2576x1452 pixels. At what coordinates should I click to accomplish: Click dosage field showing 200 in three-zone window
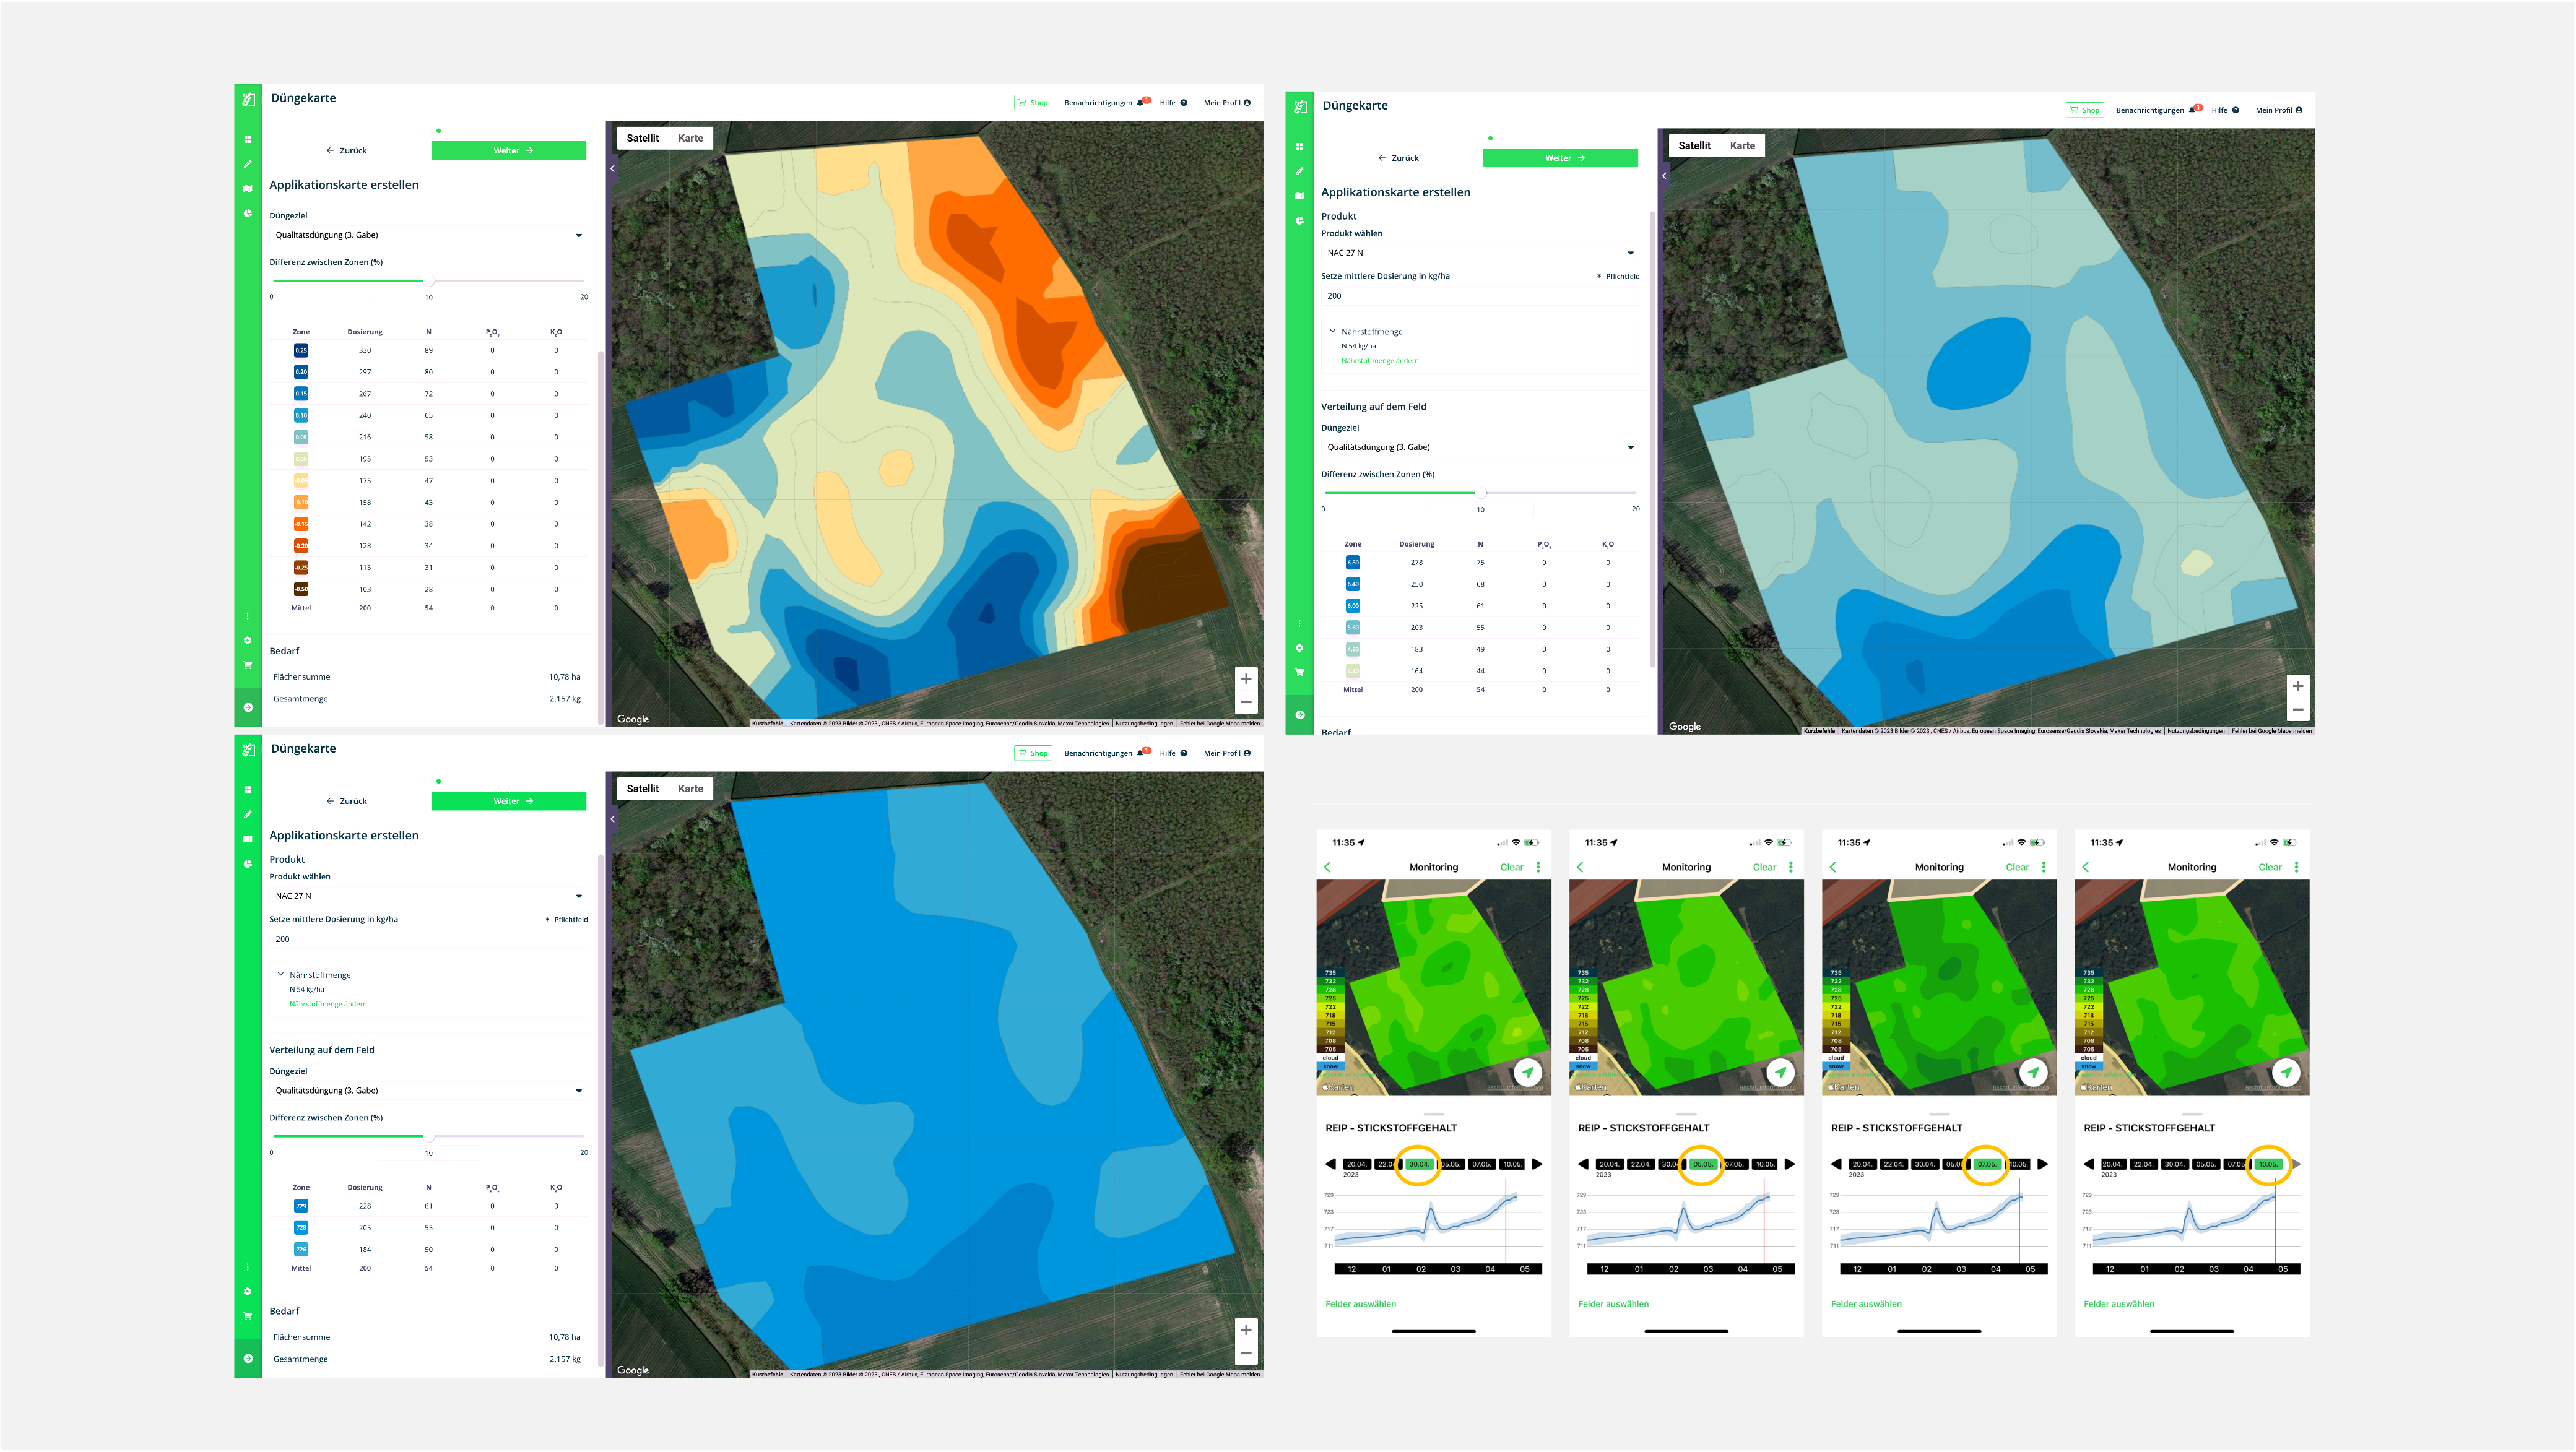[x=428, y=939]
